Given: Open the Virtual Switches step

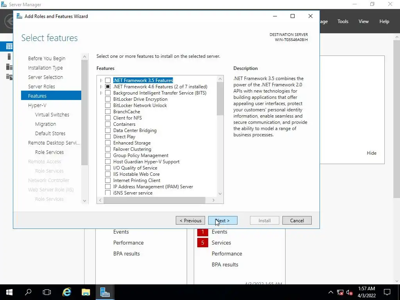Looking at the screenshot, I should (x=52, y=115).
